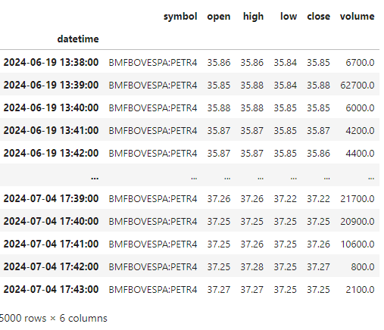Select the 2024-07-04 17:39:00 row label

click(51, 198)
